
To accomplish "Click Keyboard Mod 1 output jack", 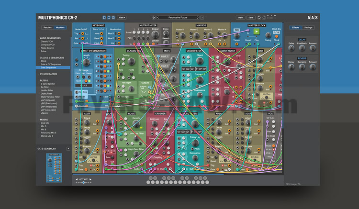I will coord(119,33).
